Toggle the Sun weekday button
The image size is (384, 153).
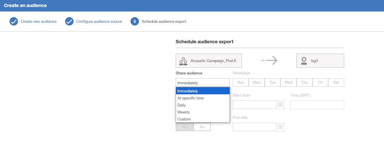coord(241,83)
